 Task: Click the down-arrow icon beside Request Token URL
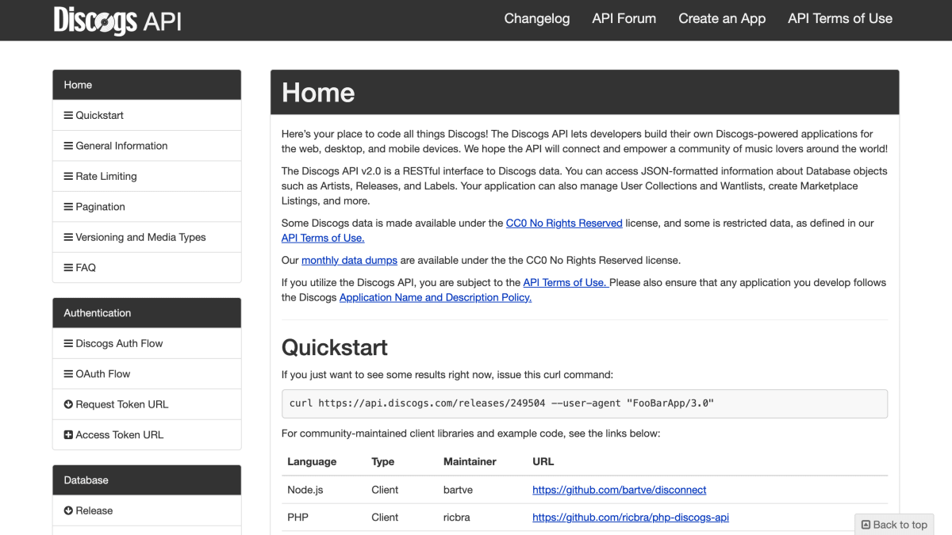click(68, 405)
